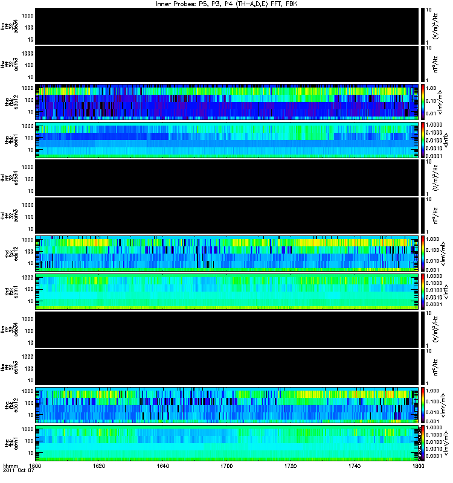Click the tha fff 32 scm3 spectrogram panel

pos(227,65)
